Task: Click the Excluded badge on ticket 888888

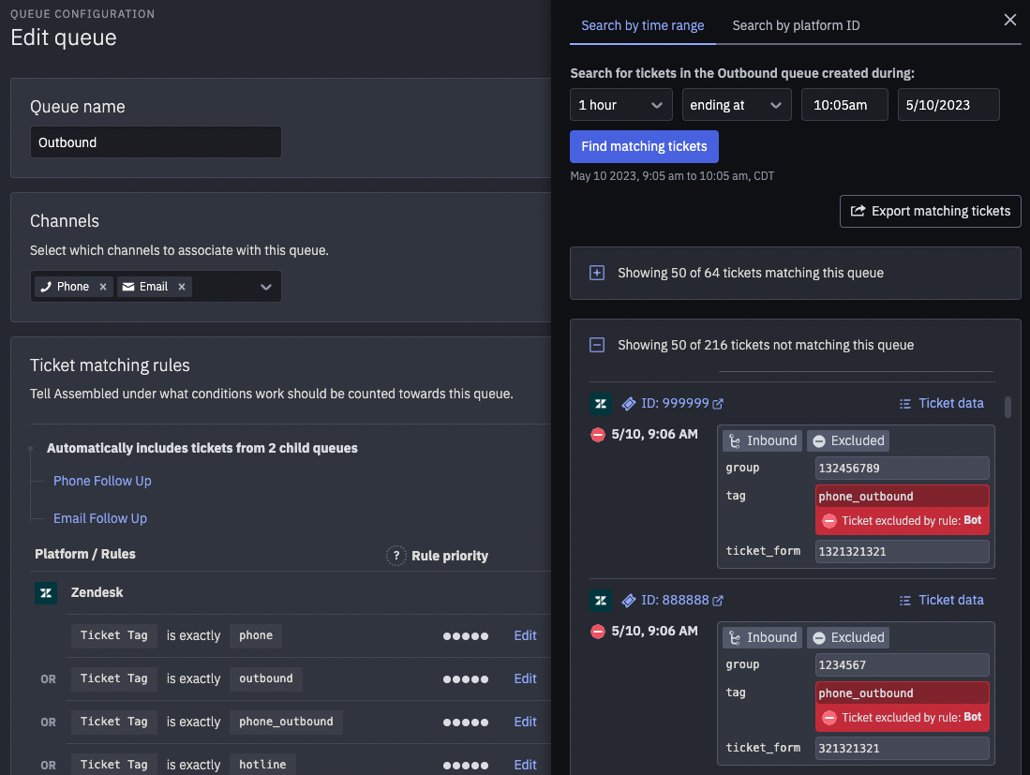Action: point(848,638)
